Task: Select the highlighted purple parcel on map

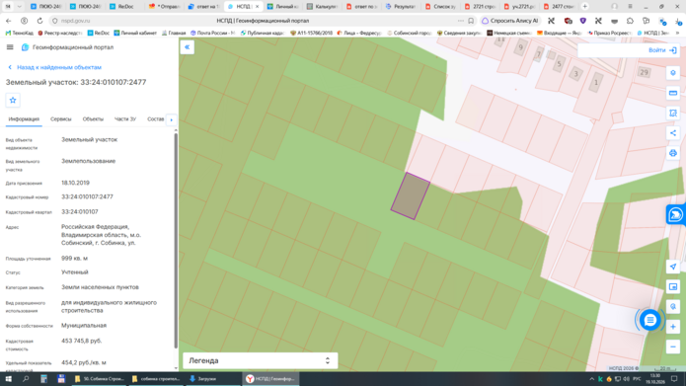Action: tap(410, 196)
